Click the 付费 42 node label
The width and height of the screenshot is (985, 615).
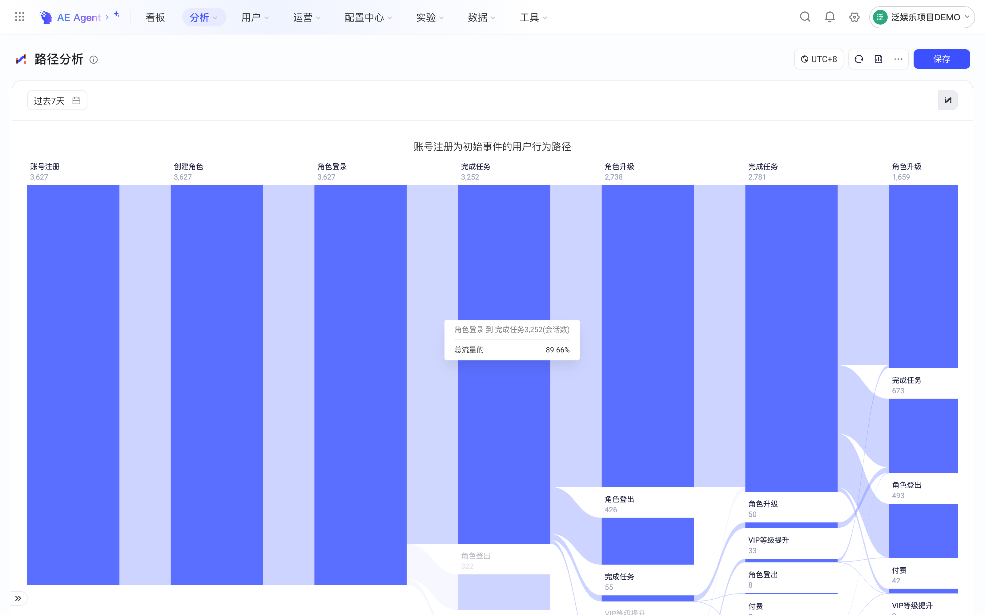click(x=899, y=575)
